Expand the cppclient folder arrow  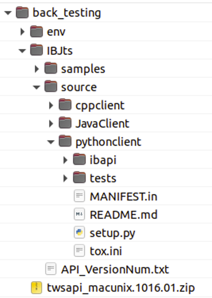(51, 105)
